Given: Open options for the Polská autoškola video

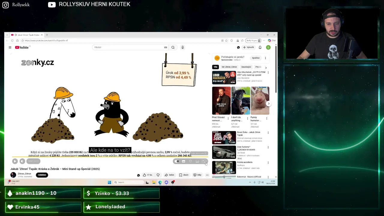Looking at the screenshot, I should [268, 163].
